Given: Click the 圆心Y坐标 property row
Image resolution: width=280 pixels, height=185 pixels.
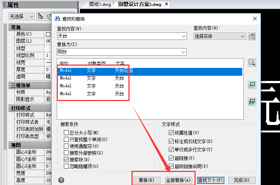Looking at the screenshot, I should [33, 159].
